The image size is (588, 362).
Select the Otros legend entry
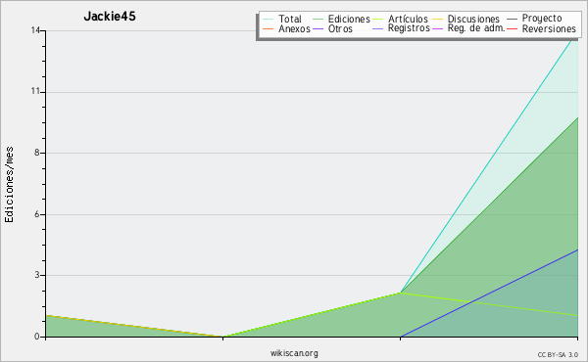pyautogui.click(x=340, y=28)
